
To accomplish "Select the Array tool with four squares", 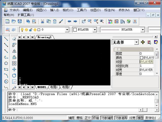I will coord(14,63).
